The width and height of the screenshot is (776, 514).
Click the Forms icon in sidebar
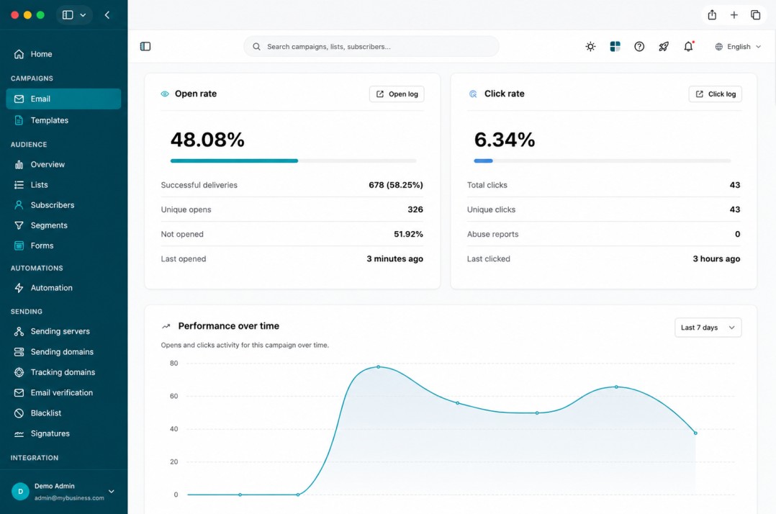[19, 245]
